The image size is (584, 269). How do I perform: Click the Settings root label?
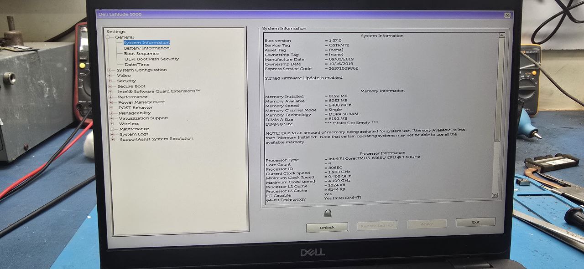pyautogui.click(x=116, y=31)
